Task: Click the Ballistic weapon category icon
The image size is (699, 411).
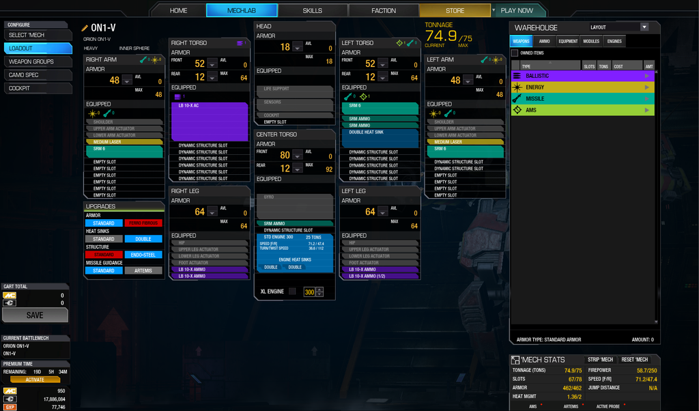Action: (x=517, y=76)
